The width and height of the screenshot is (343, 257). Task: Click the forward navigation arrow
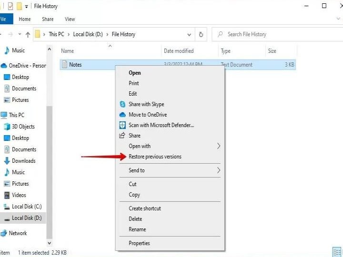[10, 34]
